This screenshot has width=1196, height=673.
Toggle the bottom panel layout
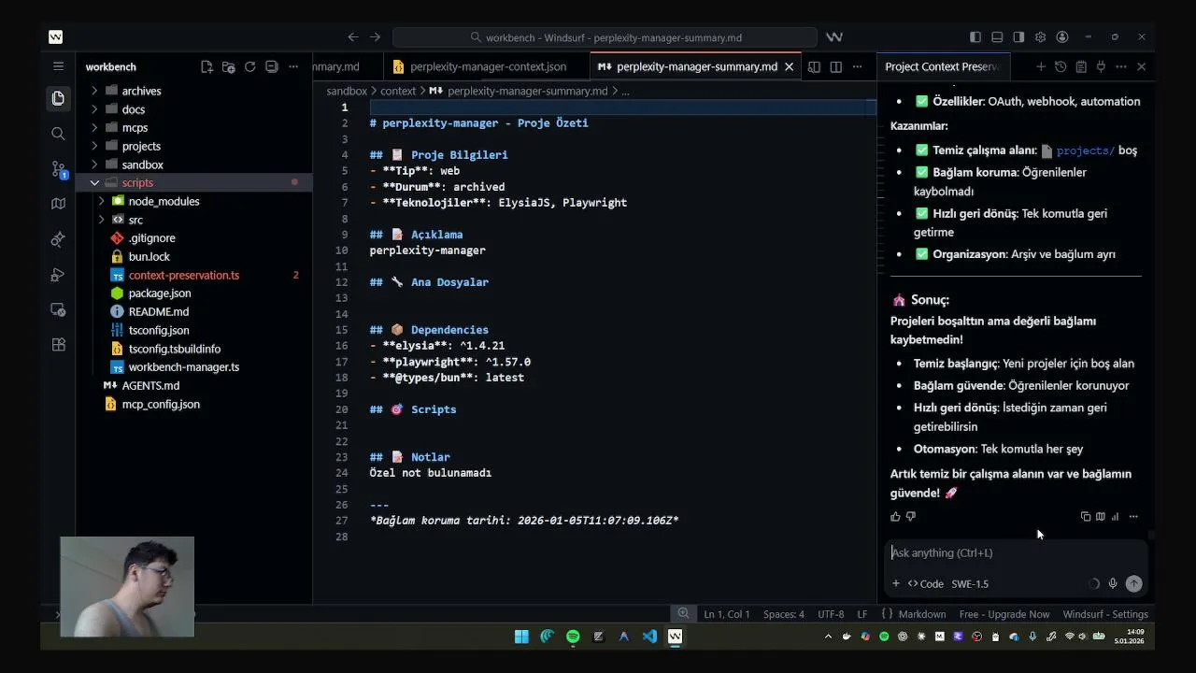click(x=997, y=37)
